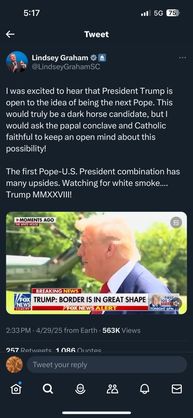Open the Search tab
This screenshot has height=418, width=193.
coord(48,389)
